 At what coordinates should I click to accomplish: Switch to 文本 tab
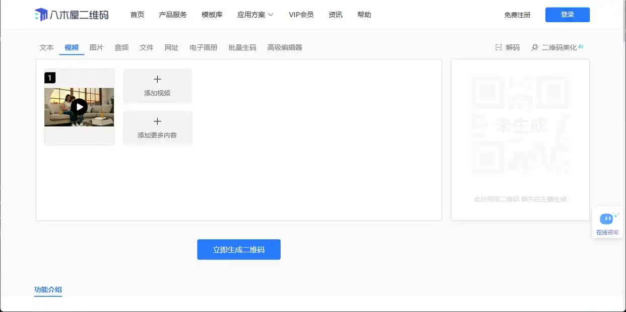point(46,47)
